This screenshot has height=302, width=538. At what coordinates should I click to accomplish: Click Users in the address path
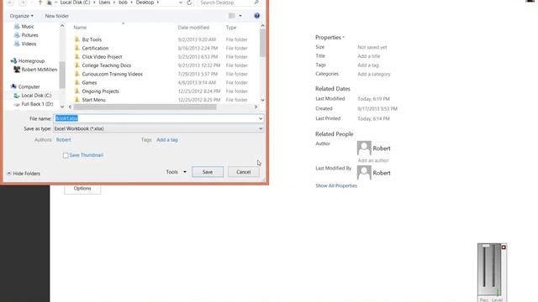click(104, 3)
